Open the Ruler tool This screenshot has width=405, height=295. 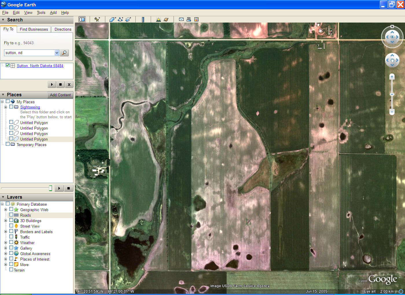point(143,19)
